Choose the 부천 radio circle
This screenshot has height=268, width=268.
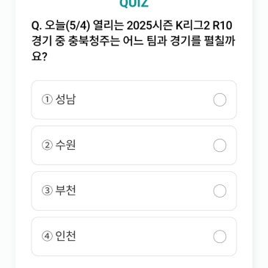tap(220, 191)
